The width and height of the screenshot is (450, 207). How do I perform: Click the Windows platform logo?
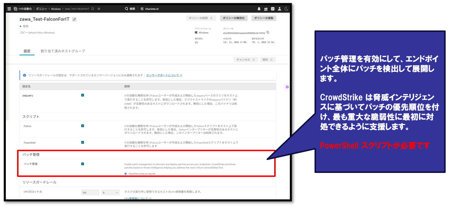pyautogui.click(x=196, y=33)
